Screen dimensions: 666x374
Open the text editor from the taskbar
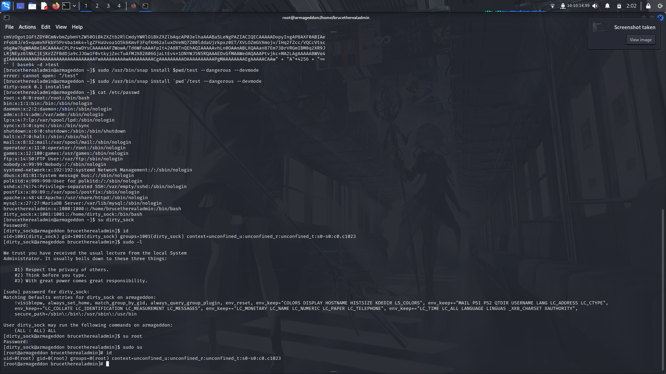click(x=43, y=6)
